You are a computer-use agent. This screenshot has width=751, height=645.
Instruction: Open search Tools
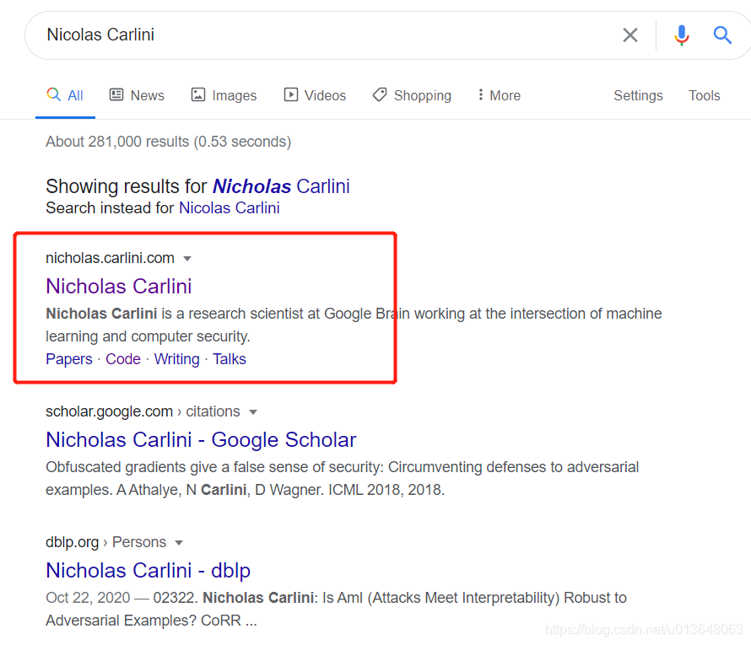(704, 95)
